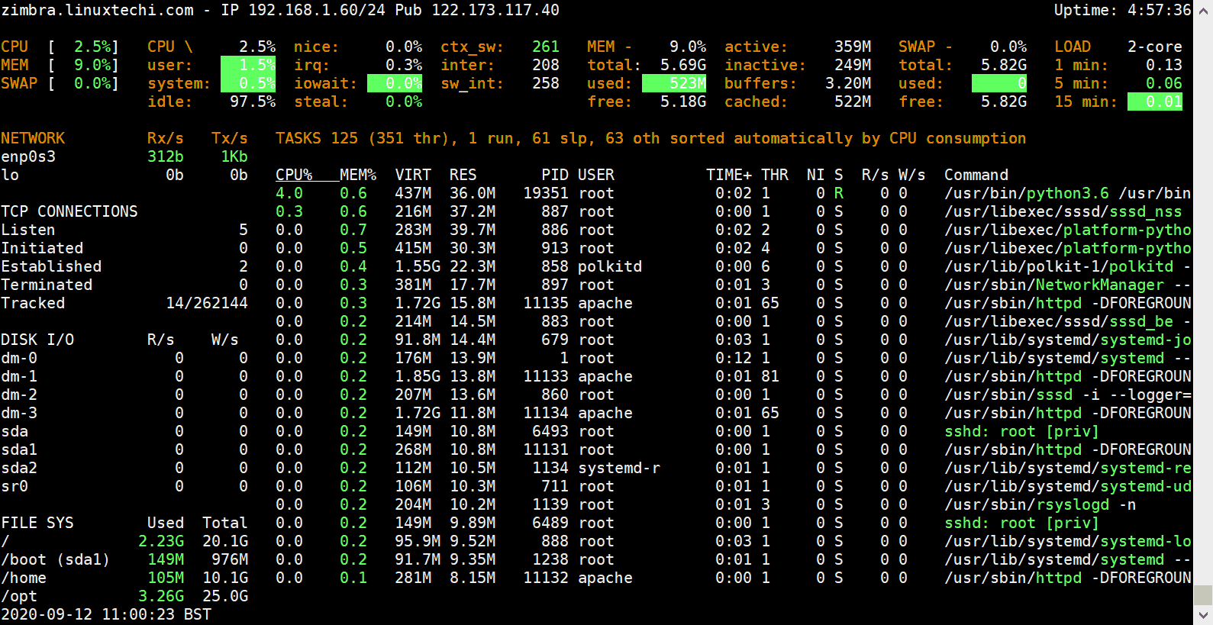
Task: Click the highlighted iowait value 0.0%
Action: [x=395, y=83]
